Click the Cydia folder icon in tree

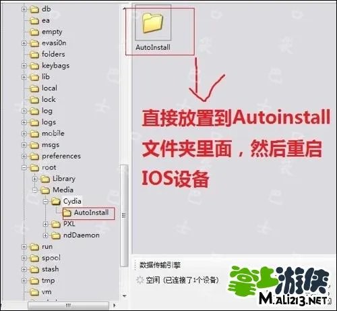[x=56, y=201]
